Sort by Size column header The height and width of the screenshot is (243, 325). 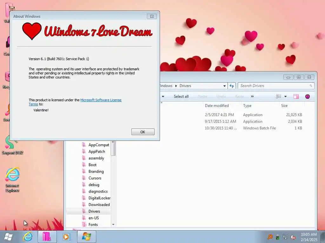click(x=284, y=106)
